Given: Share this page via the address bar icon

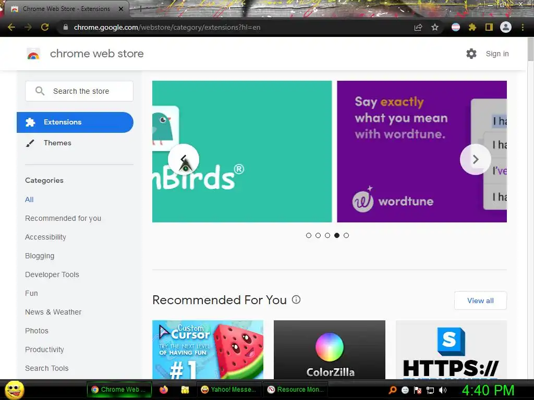Looking at the screenshot, I should tap(418, 27).
